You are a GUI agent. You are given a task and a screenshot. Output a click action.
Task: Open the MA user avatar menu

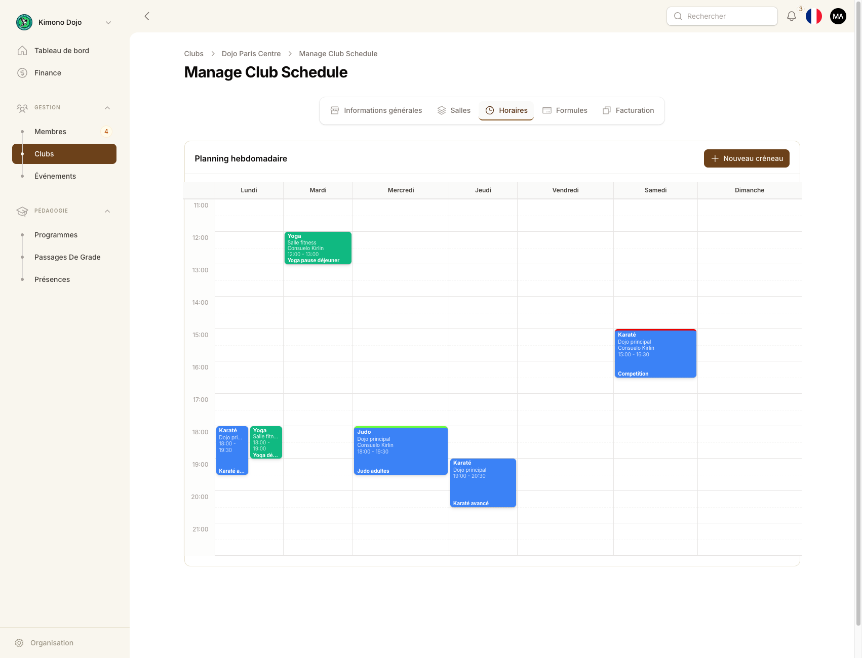pos(838,16)
